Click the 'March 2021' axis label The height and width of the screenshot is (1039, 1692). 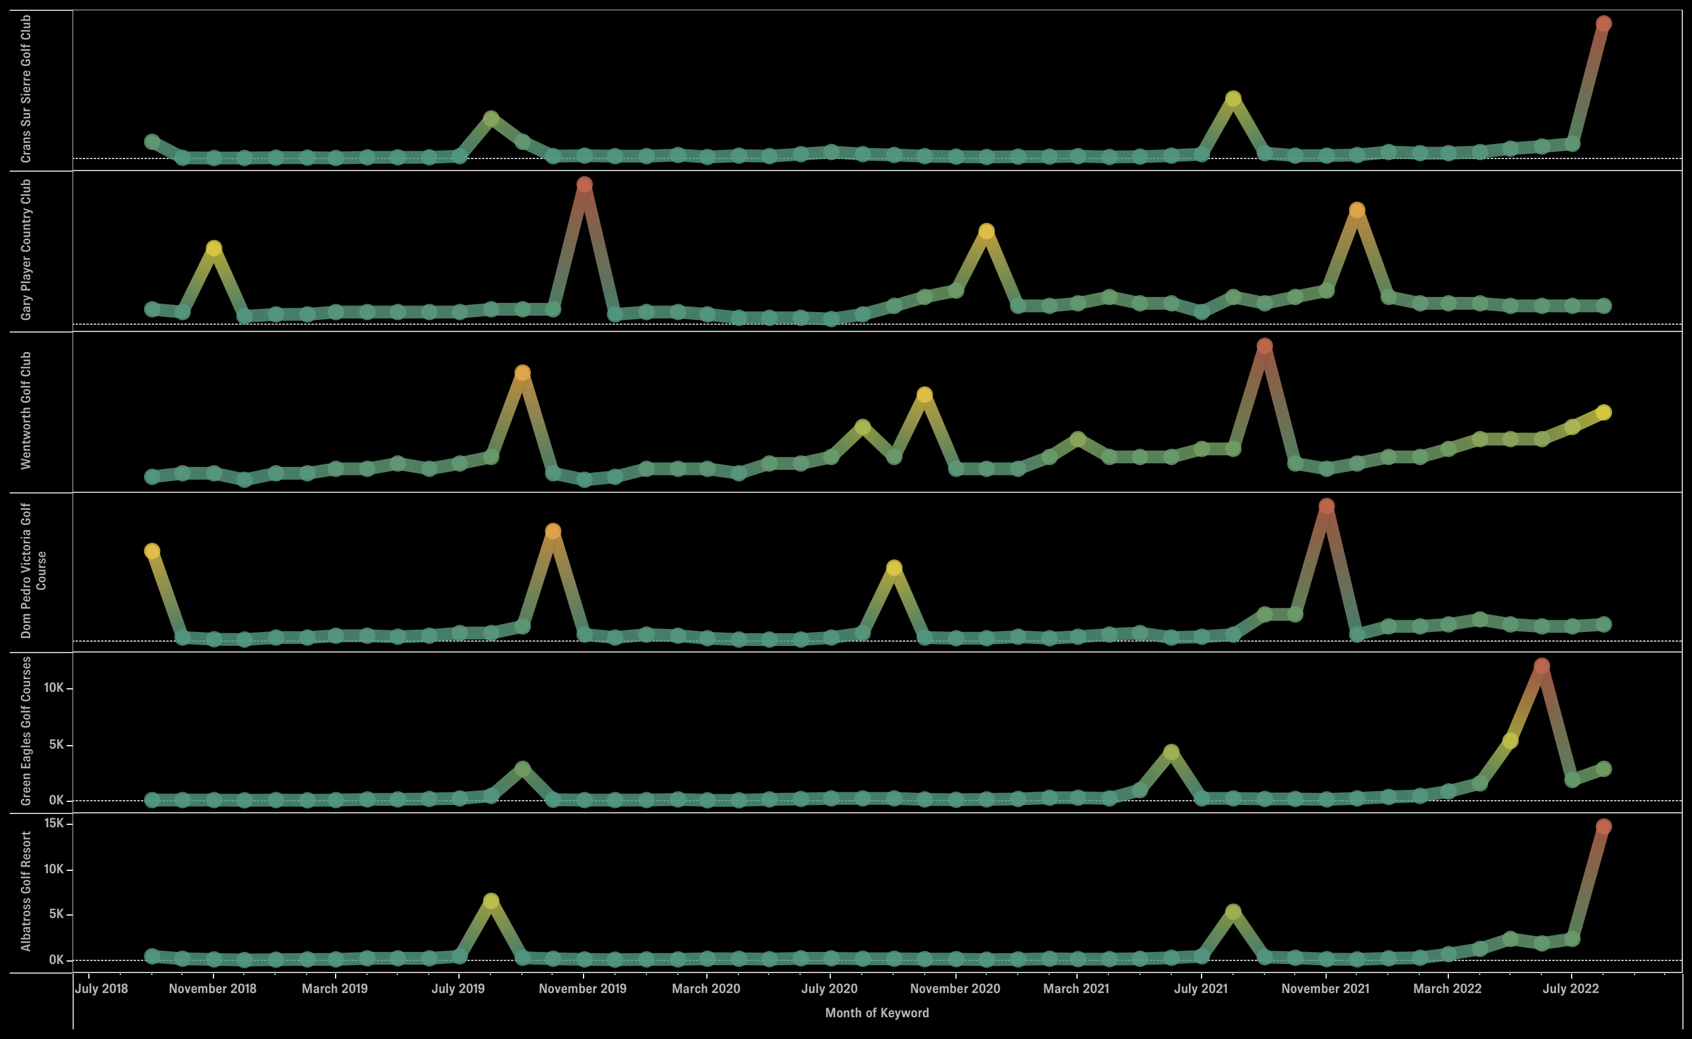(x=1076, y=988)
